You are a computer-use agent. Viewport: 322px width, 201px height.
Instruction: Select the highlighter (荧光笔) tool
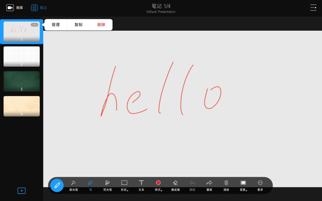107,185
